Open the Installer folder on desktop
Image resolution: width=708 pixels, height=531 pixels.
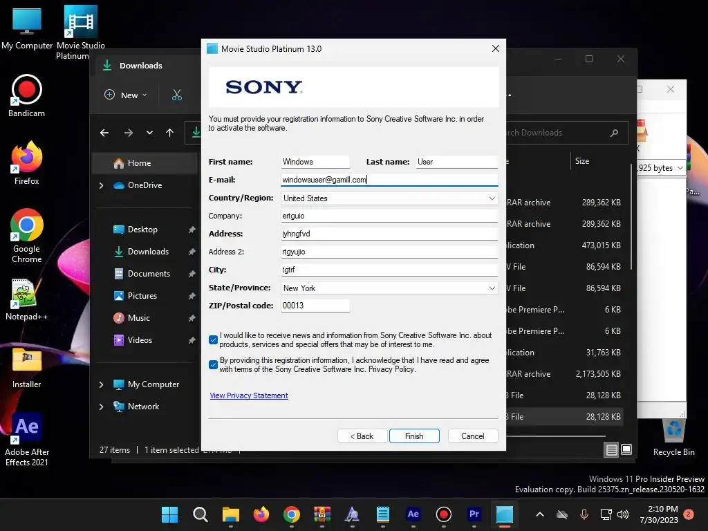[27, 368]
